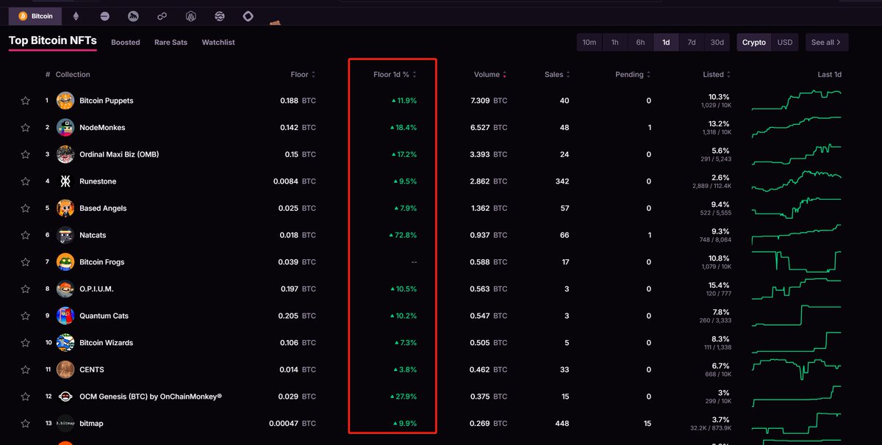Star Based Angels for watchlist

click(x=26, y=208)
